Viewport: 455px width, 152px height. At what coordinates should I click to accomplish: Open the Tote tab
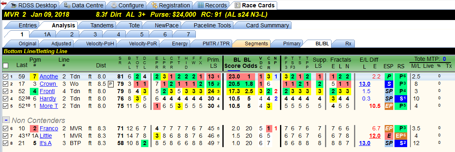tap(134, 25)
